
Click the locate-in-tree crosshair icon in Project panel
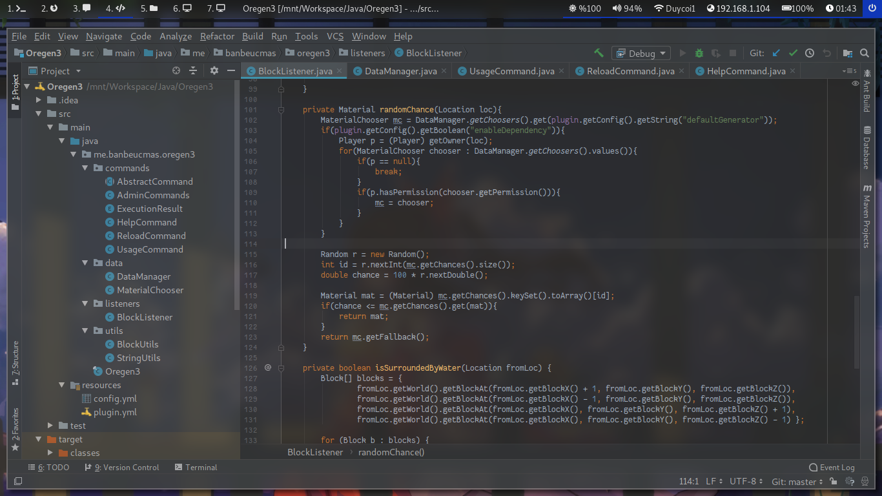tap(176, 70)
